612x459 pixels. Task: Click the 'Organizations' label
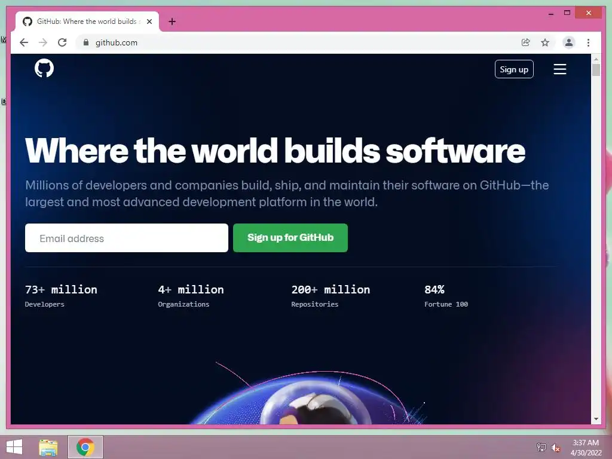tap(183, 304)
